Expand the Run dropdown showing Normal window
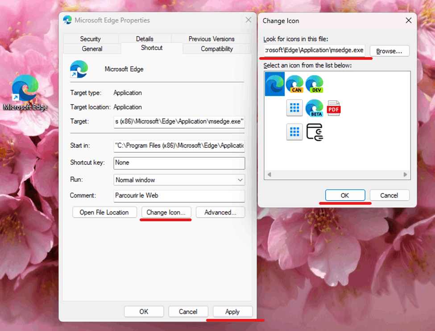This screenshot has height=331, width=435. pos(179,180)
